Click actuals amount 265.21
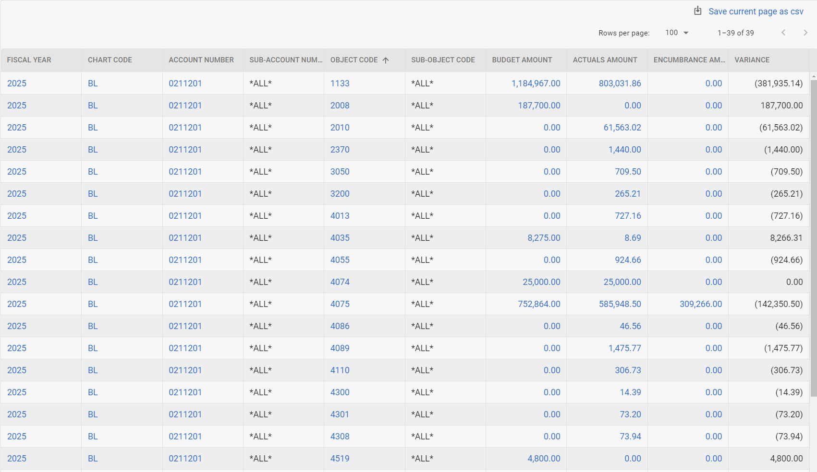The width and height of the screenshot is (817, 472). [x=628, y=194]
